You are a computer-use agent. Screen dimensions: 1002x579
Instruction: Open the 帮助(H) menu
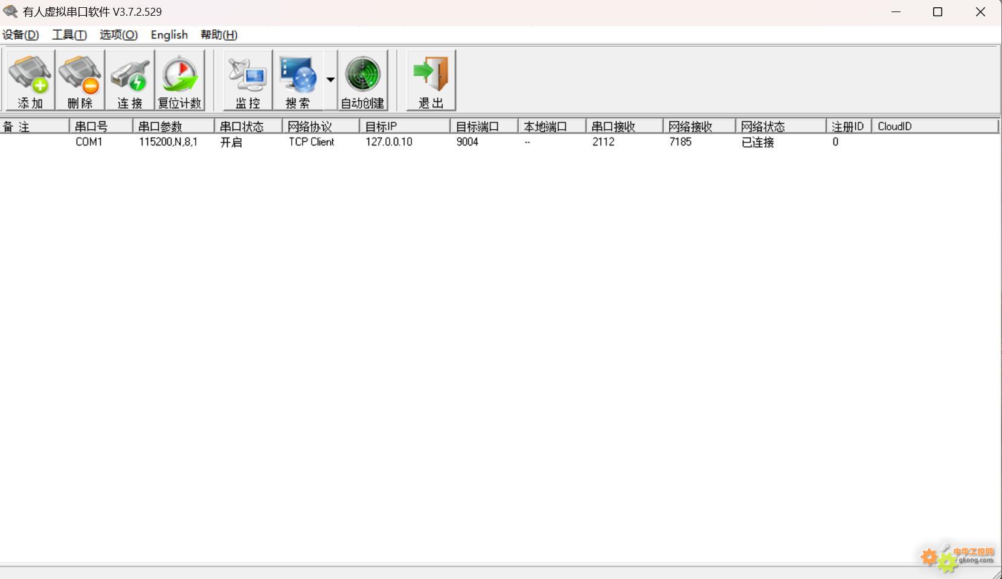219,35
